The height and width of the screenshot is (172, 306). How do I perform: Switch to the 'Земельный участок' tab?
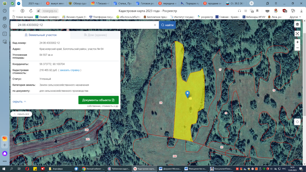point(41,35)
